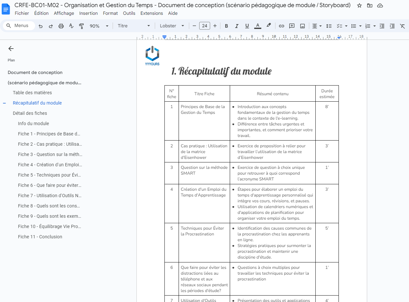Open the Lobster font dropdown

[x=172, y=26]
